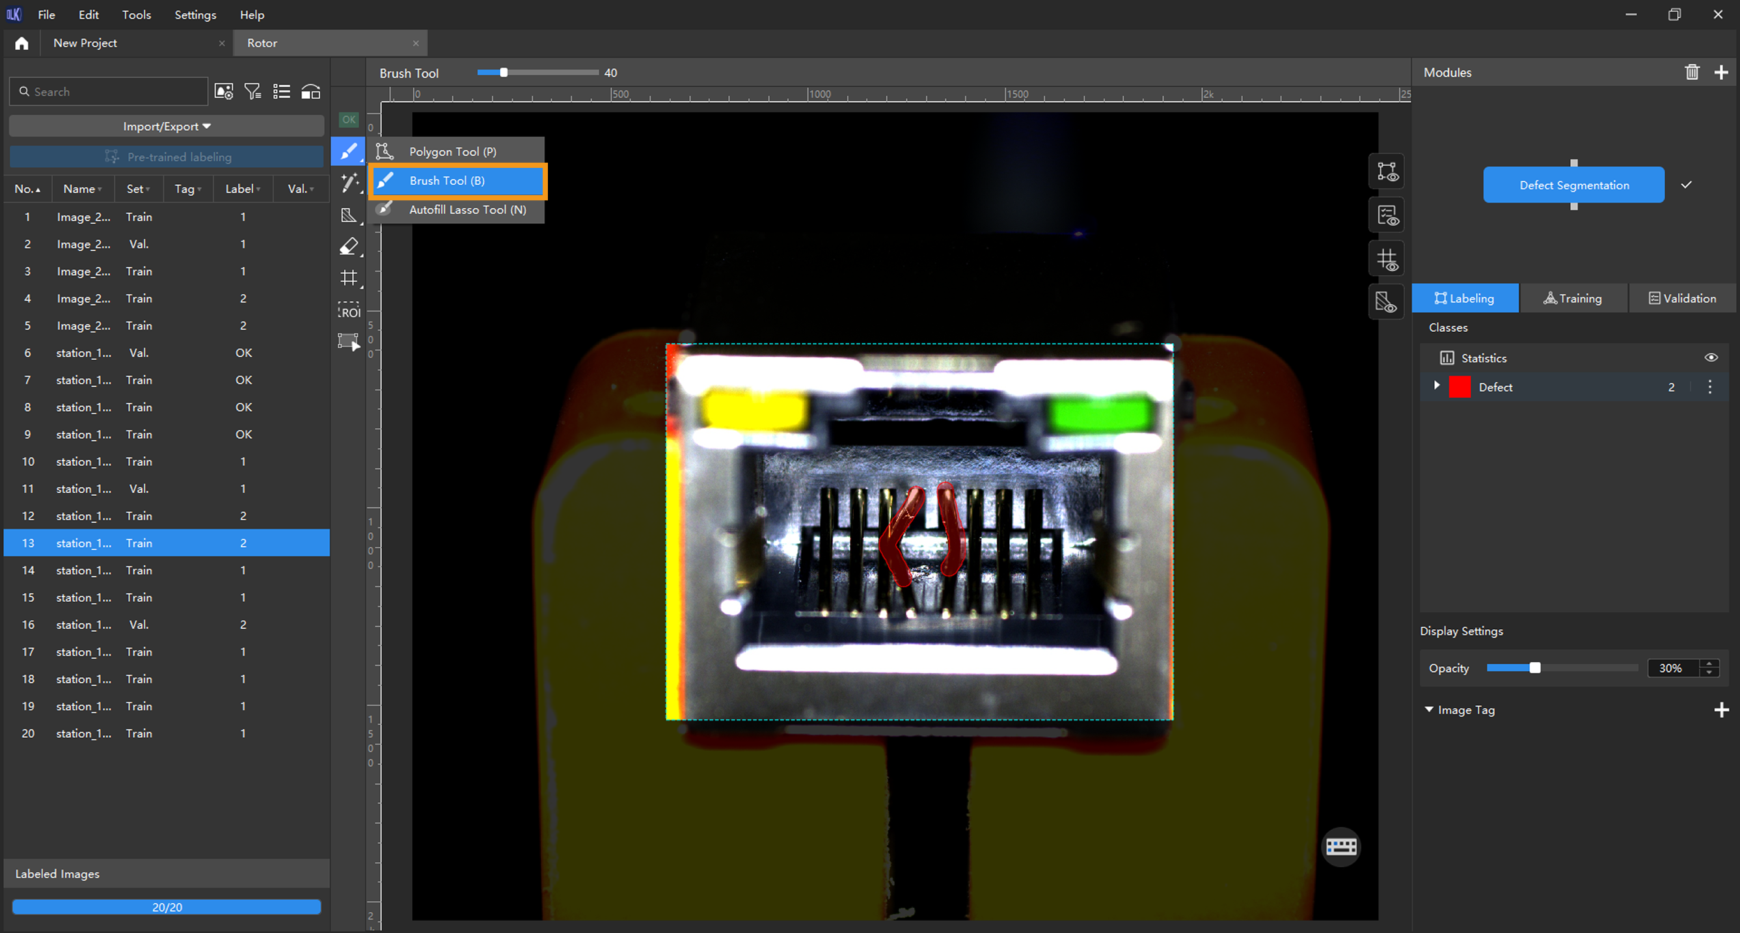
Task: Click the app logo icon
Action: tap(14, 14)
